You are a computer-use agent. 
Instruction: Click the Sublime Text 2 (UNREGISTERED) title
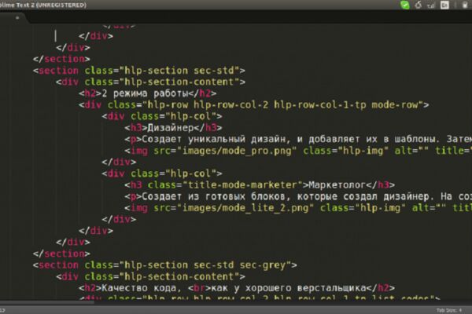point(43,5)
